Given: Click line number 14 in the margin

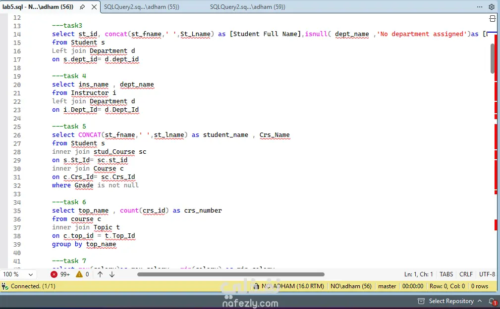Looking at the screenshot, I should pyautogui.click(x=17, y=35).
